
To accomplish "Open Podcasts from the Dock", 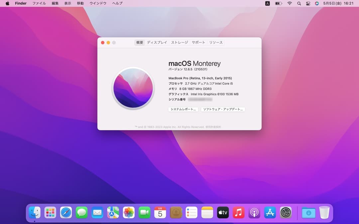I will click(x=254, y=212).
